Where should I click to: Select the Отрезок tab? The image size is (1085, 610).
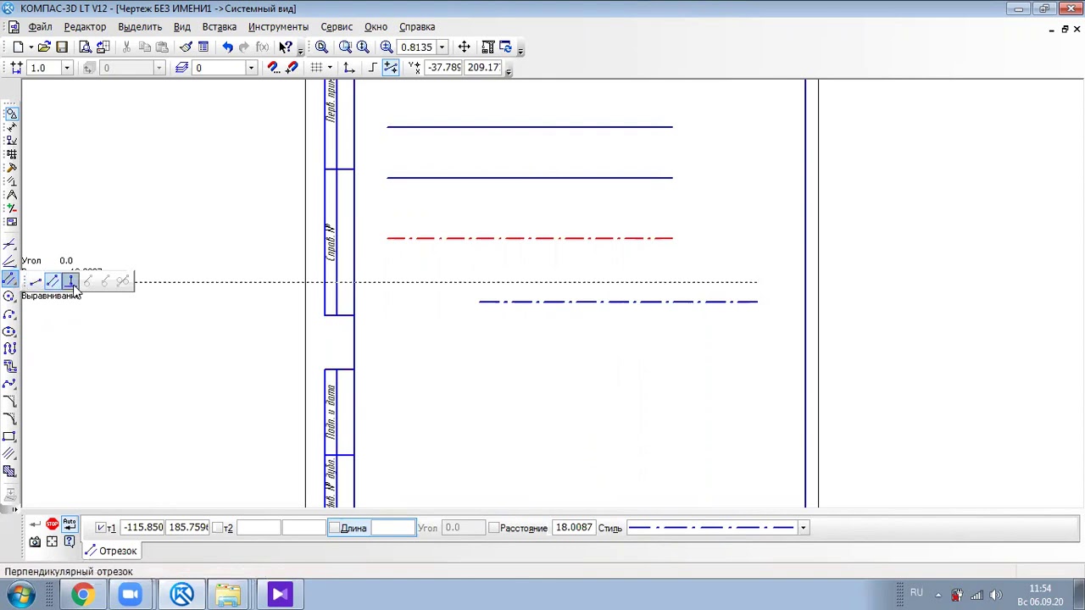coord(110,551)
